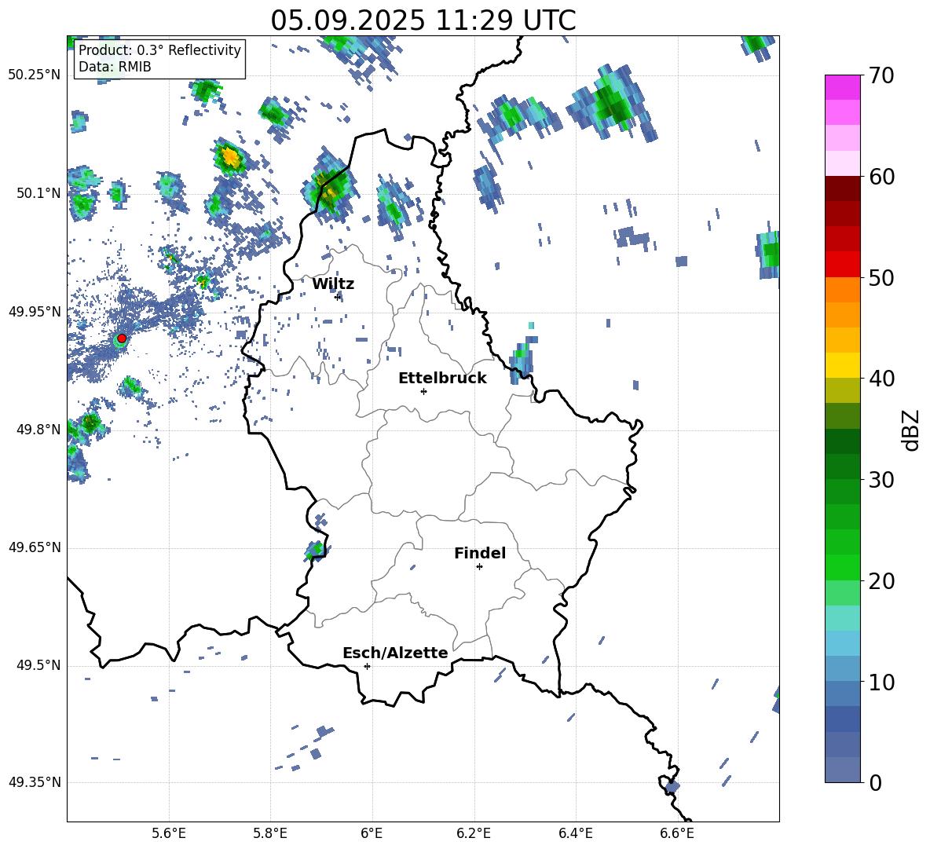Screen dimensions: 930x849
Task: Click the 6.4°E longitude label
Action: [575, 834]
